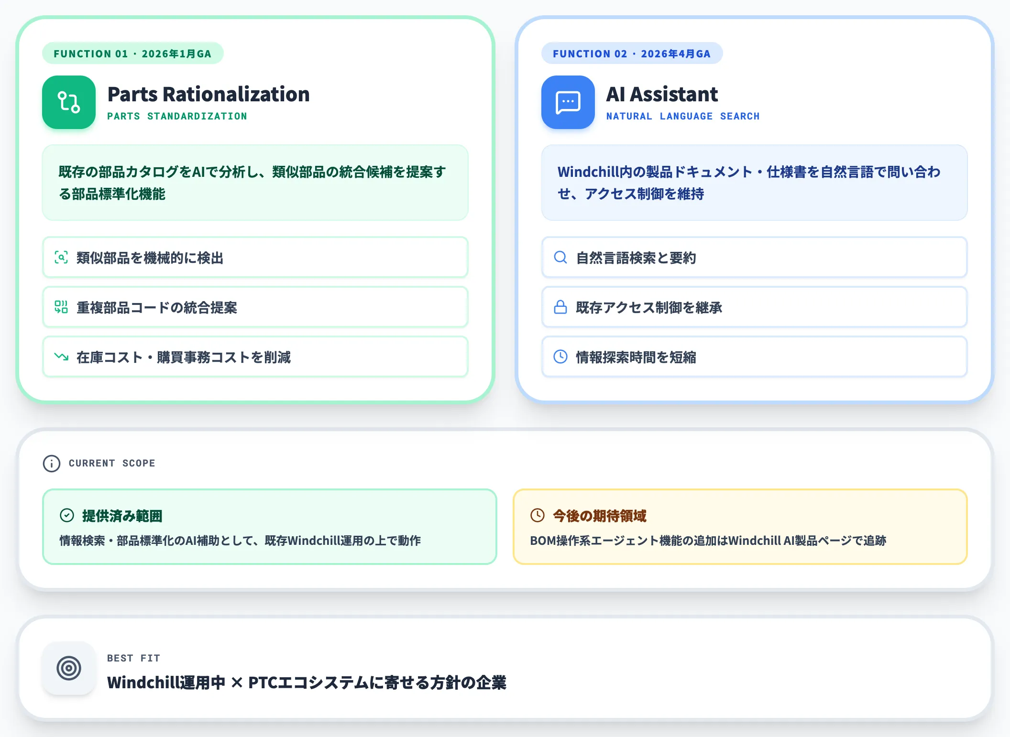Click the clock icon beside 今後の期待領域
Screen dimensions: 1010x737
[538, 515]
